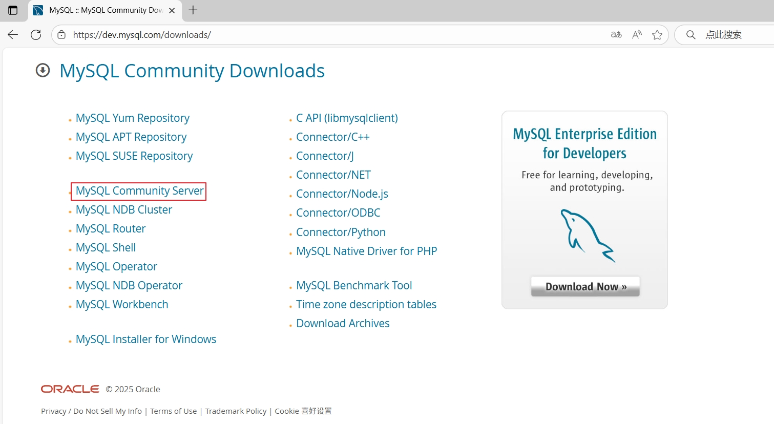Click the dolphin logo in Enterprise box
This screenshot has width=774, height=424.
click(x=587, y=236)
